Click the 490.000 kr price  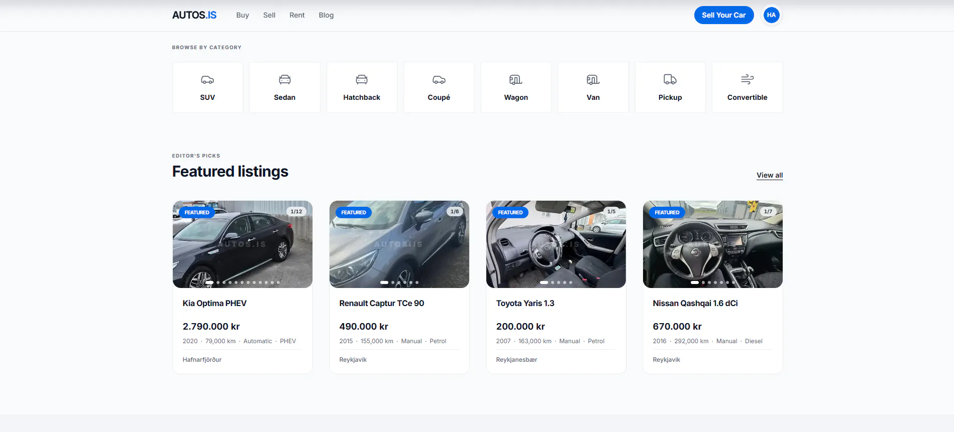[x=364, y=326]
